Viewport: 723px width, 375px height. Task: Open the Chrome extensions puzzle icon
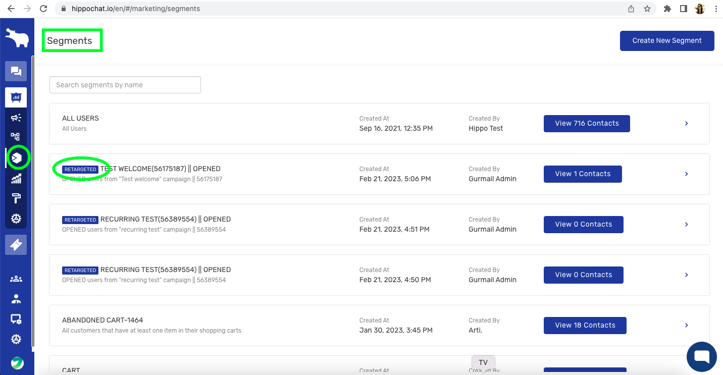click(667, 9)
